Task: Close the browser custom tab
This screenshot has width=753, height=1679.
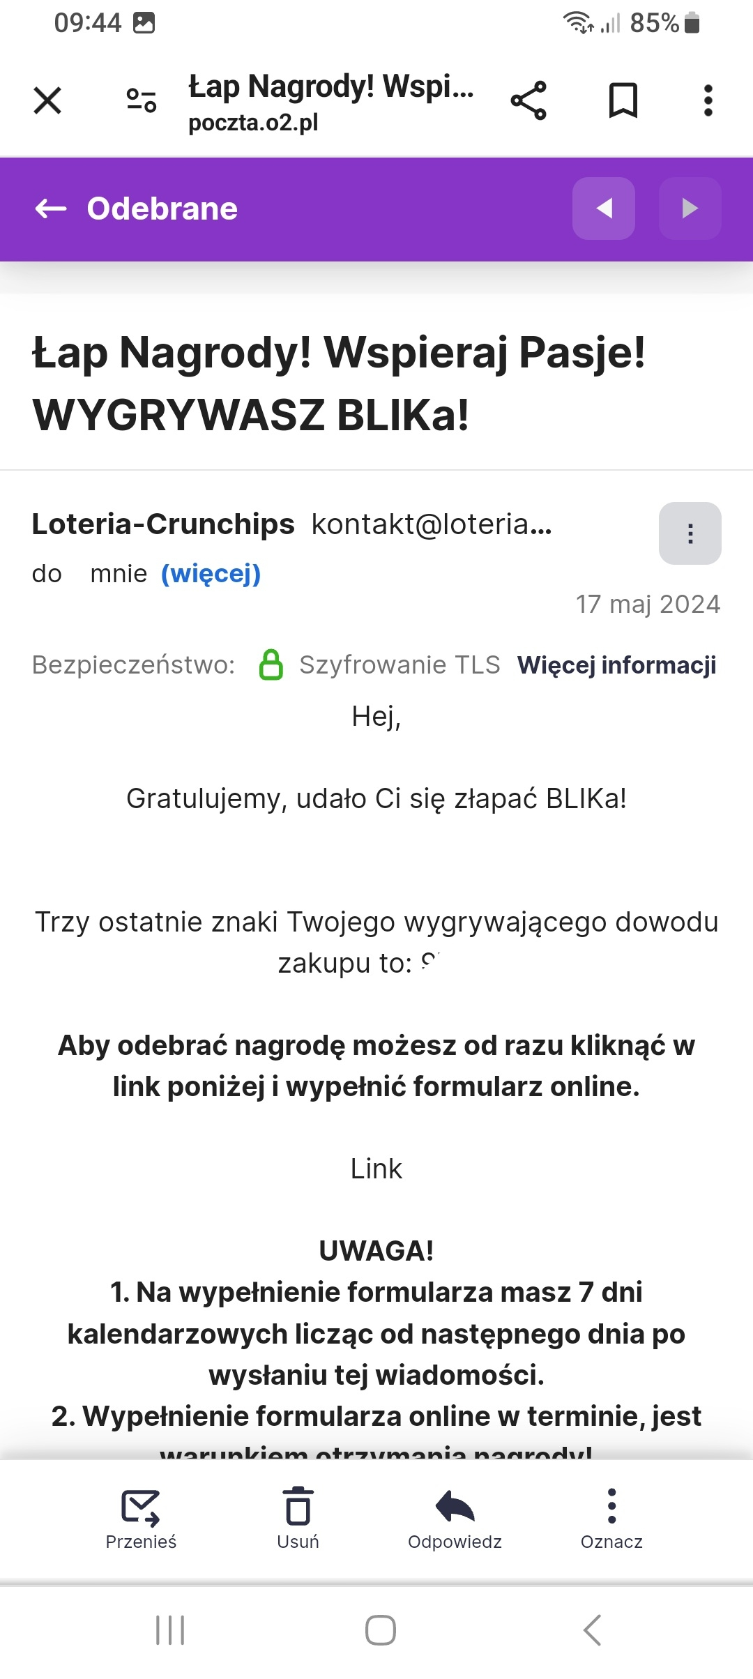Action: (x=47, y=100)
